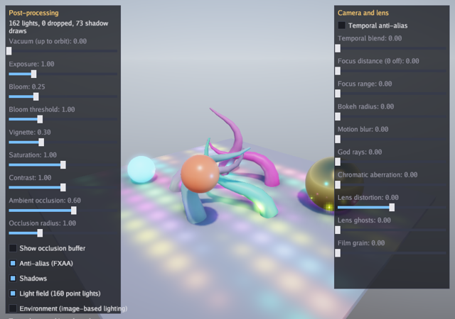The image size is (455, 319).
Task: Click the Ambient occlusion slider handle
Action: point(74,211)
